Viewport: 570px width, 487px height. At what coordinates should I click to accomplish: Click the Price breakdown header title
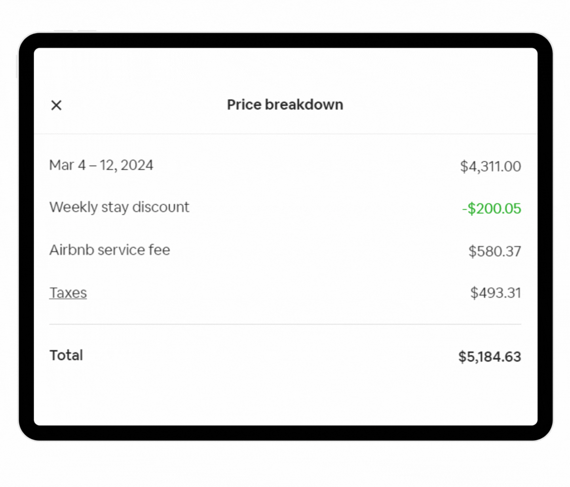[285, 105]
